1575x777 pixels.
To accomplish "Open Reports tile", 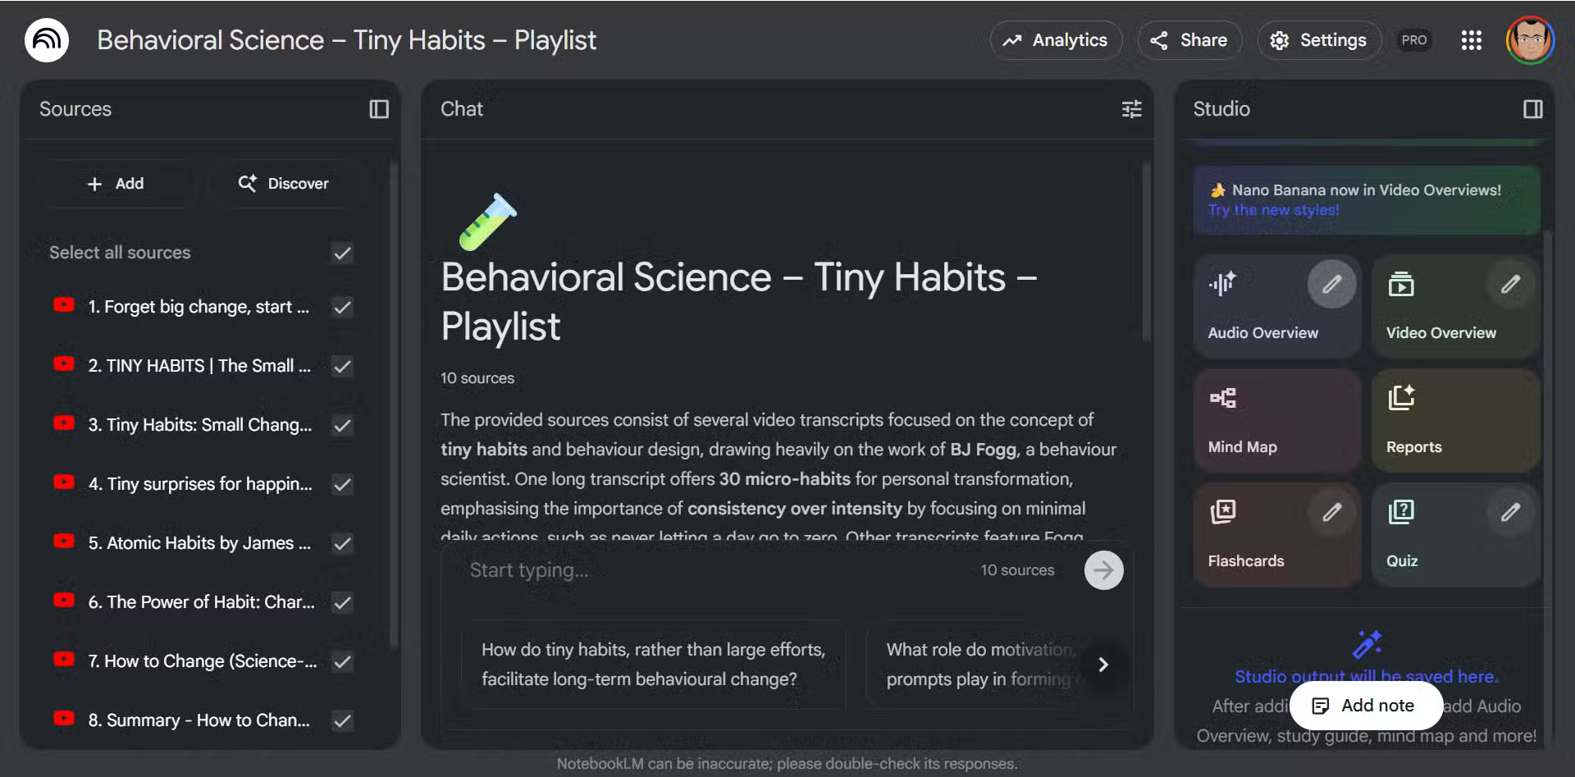I will [1454, 420].
